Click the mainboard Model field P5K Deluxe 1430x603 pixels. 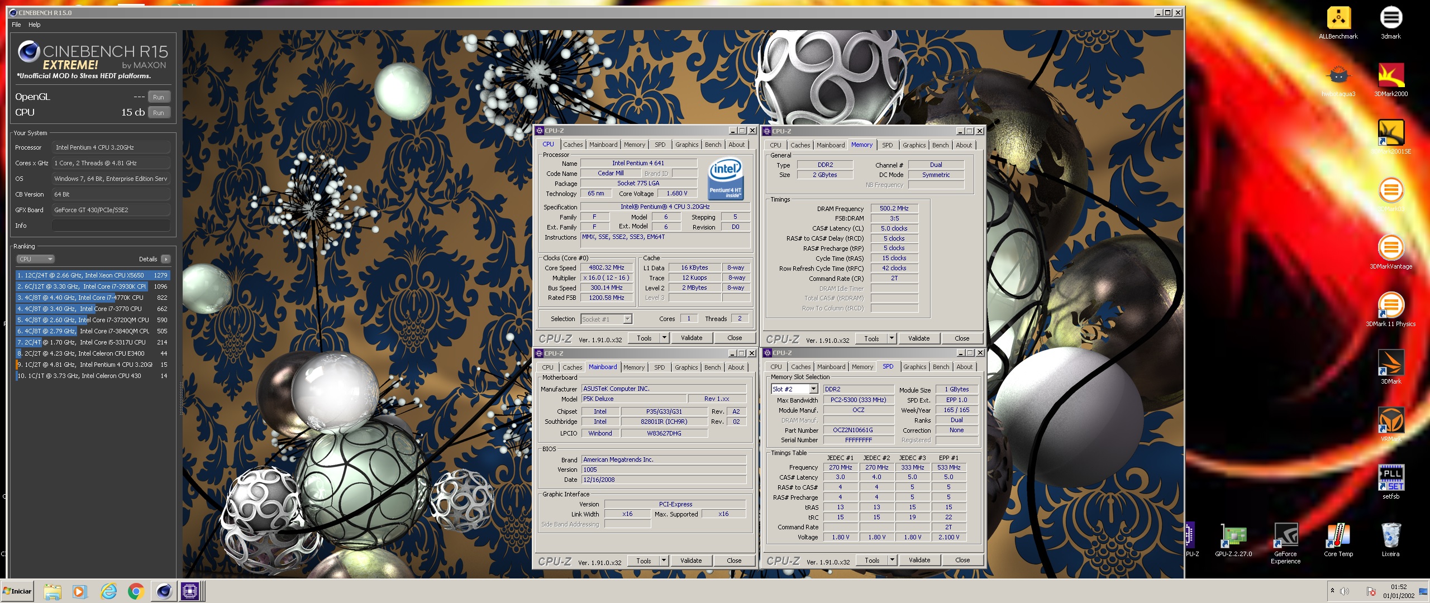(633, 399)
